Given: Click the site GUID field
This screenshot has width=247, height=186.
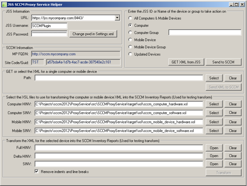Looking at the screenshot, I should (x=83, y=62).
